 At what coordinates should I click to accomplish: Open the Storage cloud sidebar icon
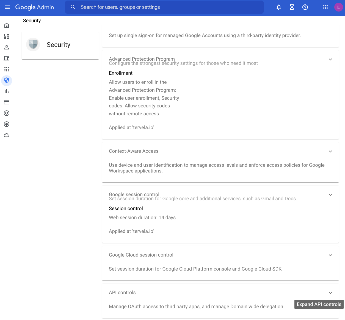[x=7, y=135]
